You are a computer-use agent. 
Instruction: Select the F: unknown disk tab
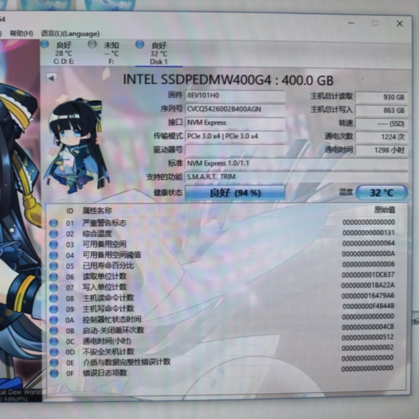coord(112,53)
